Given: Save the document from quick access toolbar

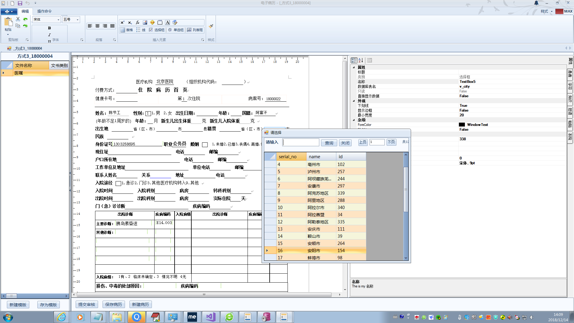Looking at the screenshot, I should (x=20, y=3).
